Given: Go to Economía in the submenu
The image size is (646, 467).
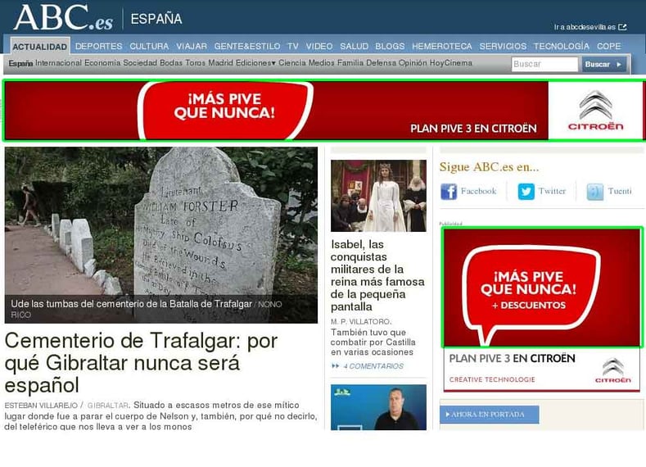Looking at the screenshot, I should [102, 63].
